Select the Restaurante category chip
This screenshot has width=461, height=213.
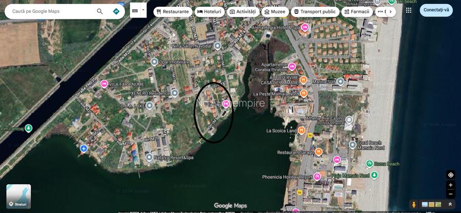(x=173, y=11)
